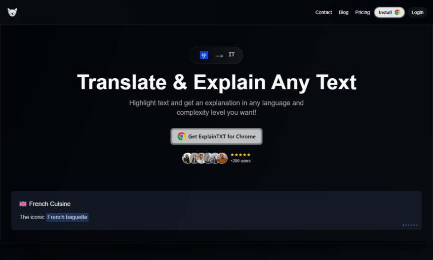This screenshot has height=260, width=433.
Task: Click the Install button in the header
Action: tap(390, 12)
